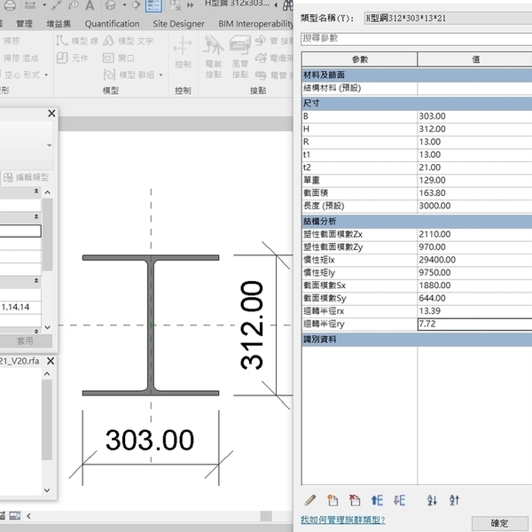Move parameter down with the down-arrow icon
The image size is (532, 532).
coord(399,500)
